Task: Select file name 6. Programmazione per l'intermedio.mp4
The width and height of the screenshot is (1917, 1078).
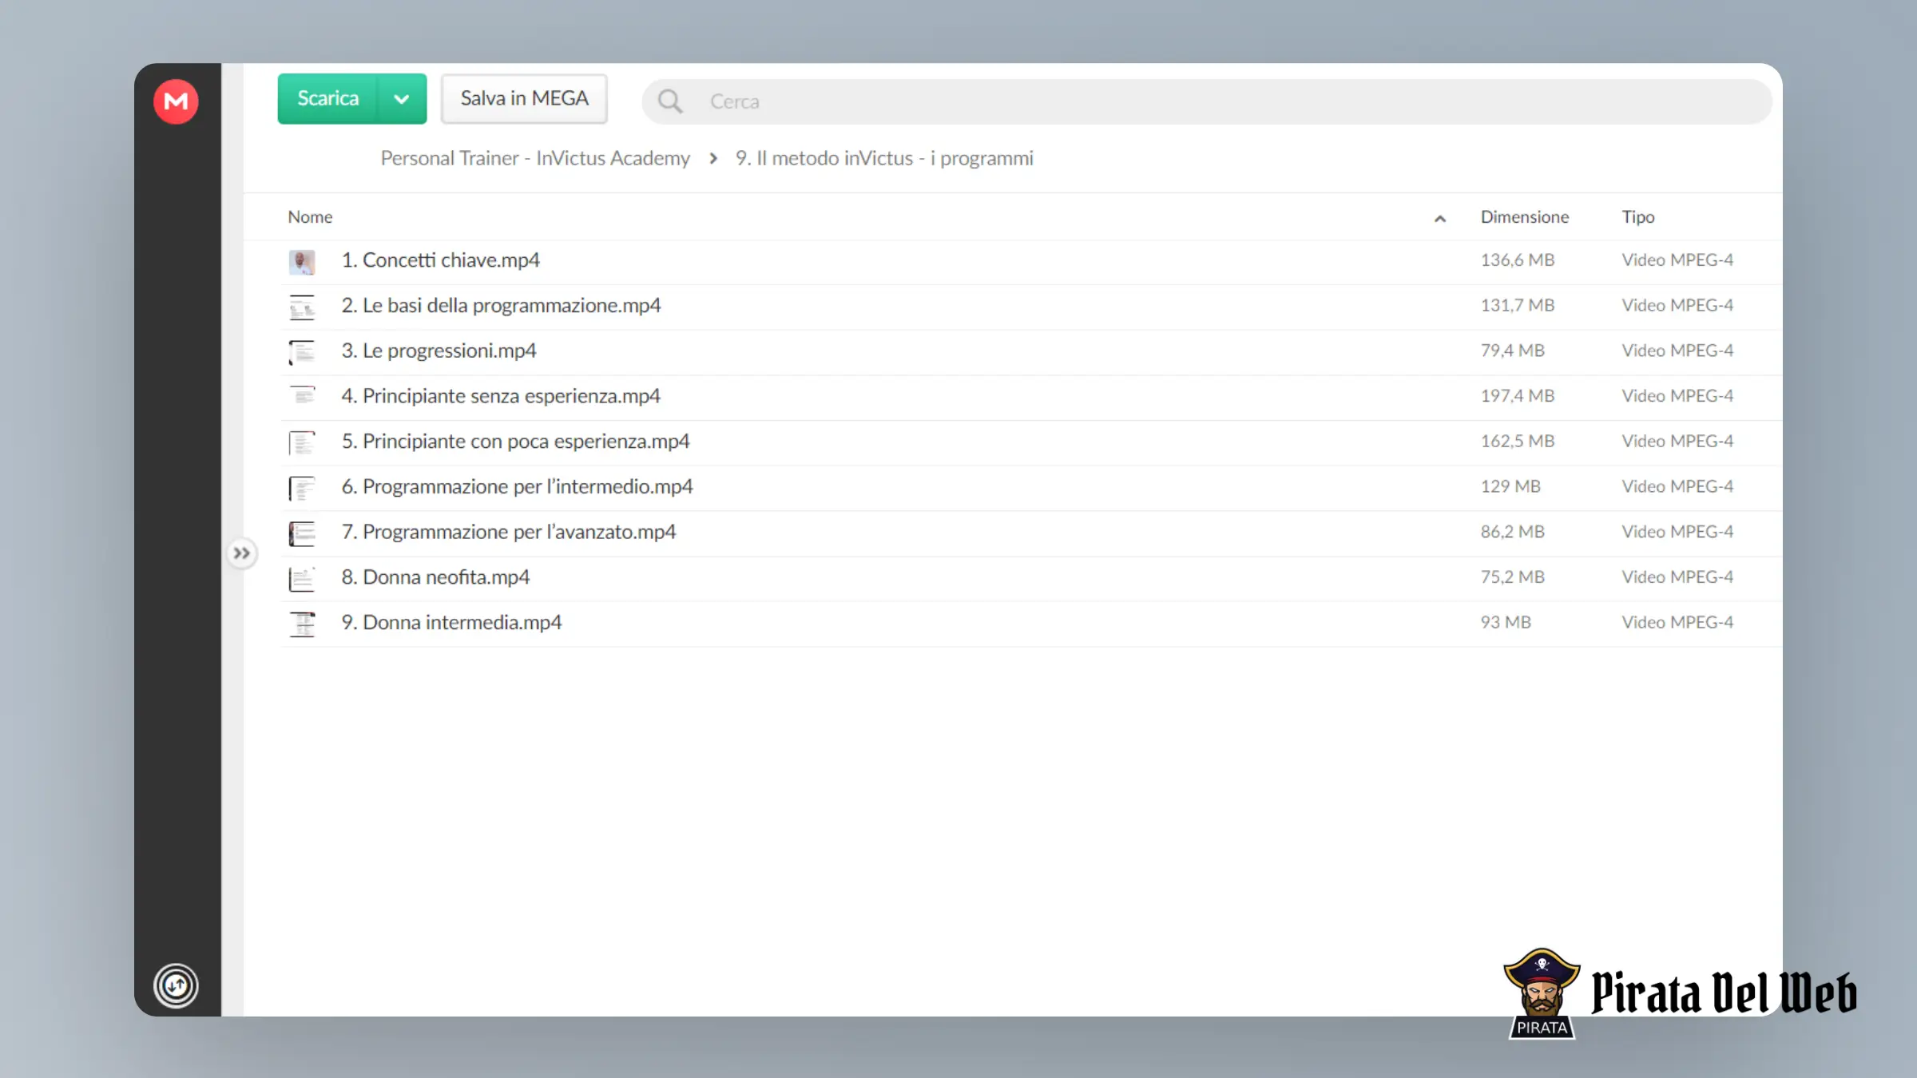Action: (x=517, y=486)
